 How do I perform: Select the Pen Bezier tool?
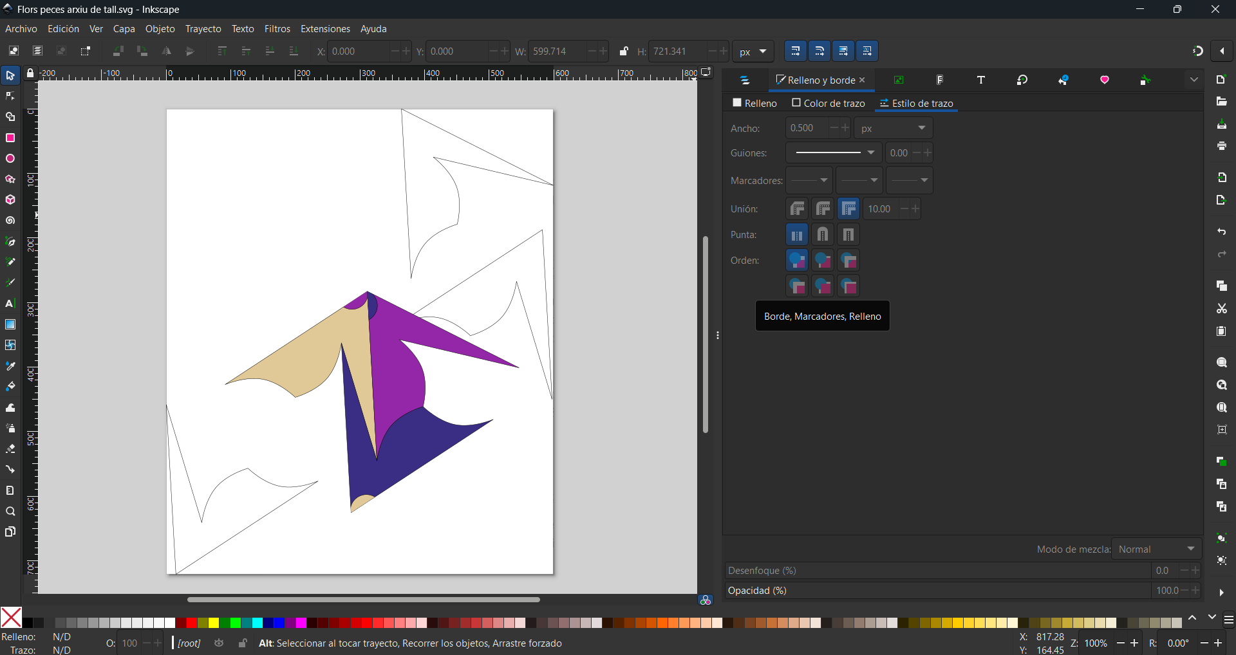point(10,242)
